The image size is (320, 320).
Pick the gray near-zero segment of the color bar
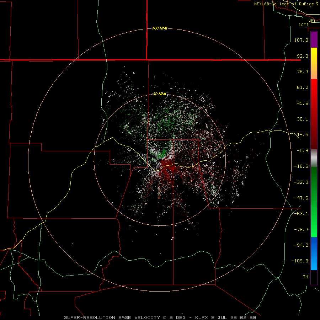pos(314,158)
